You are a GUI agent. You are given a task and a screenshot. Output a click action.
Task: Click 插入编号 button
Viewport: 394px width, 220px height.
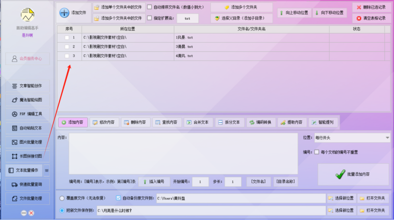154,182
